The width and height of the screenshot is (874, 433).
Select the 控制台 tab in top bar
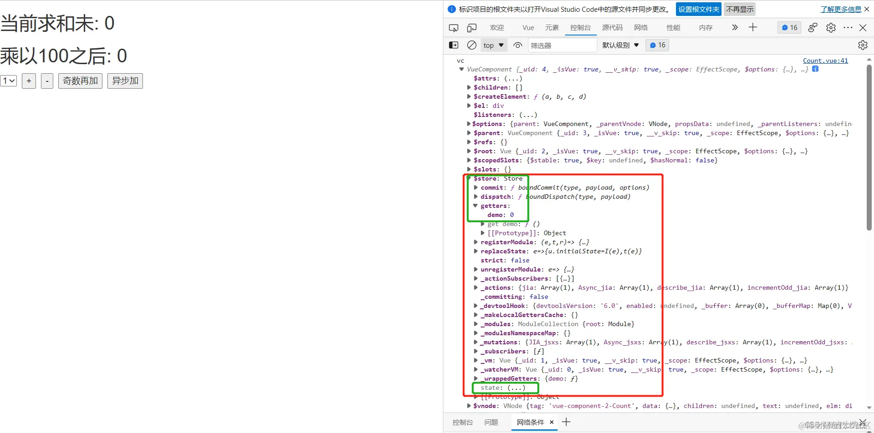click(x=580, y=28)
